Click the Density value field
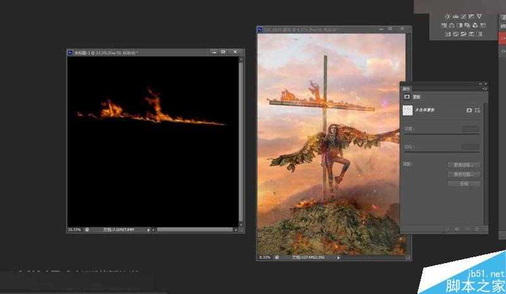 pyautogui.click(x=470, y=129)
